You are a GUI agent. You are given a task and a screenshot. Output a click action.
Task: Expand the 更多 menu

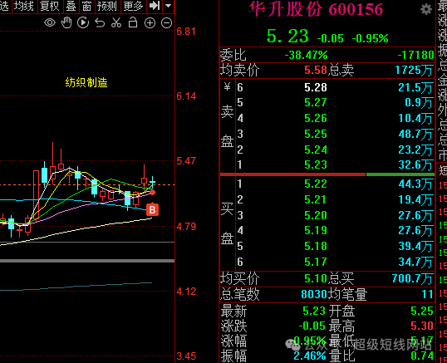(134, 6)
